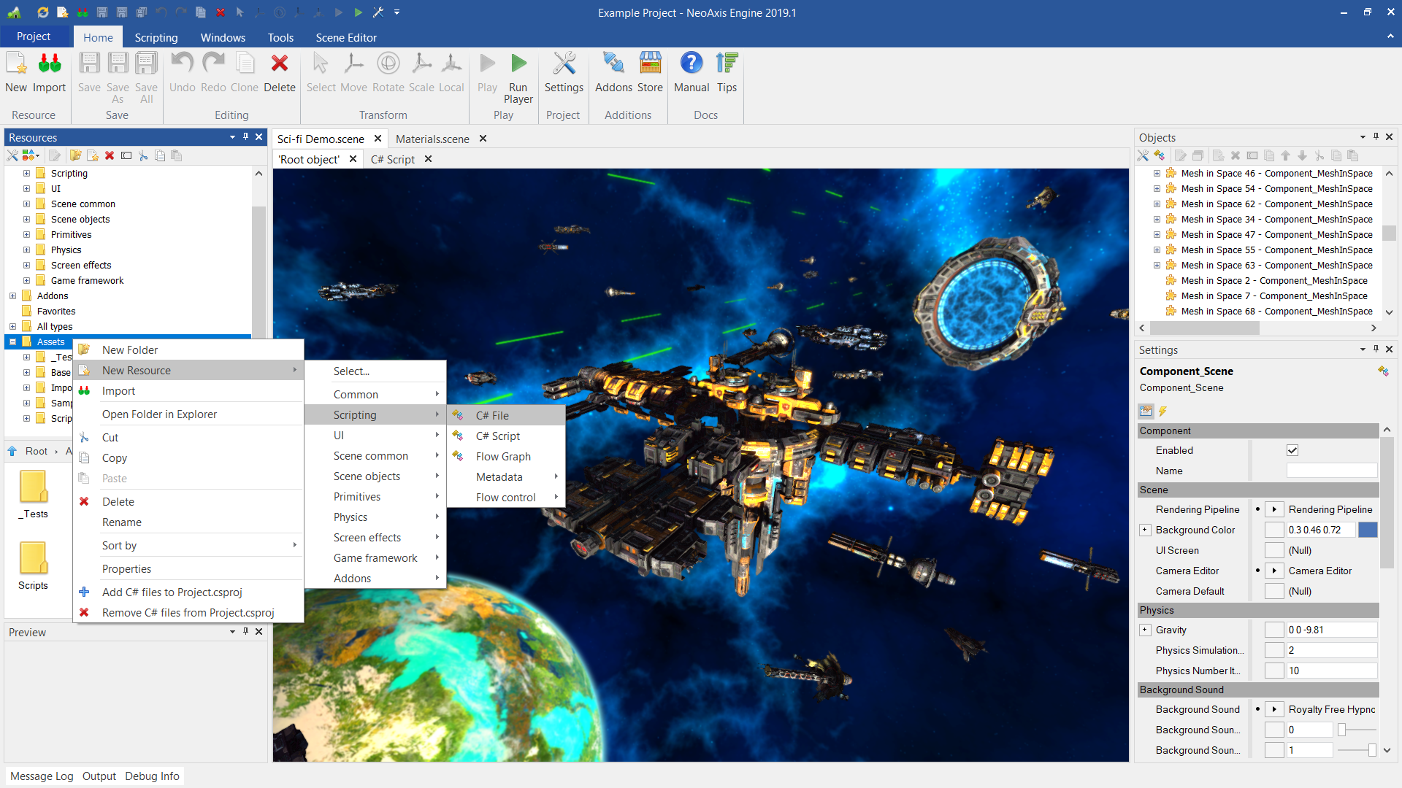Click the Tips icon
This screenshot has height=788, width=1402.
click(727, 64)
